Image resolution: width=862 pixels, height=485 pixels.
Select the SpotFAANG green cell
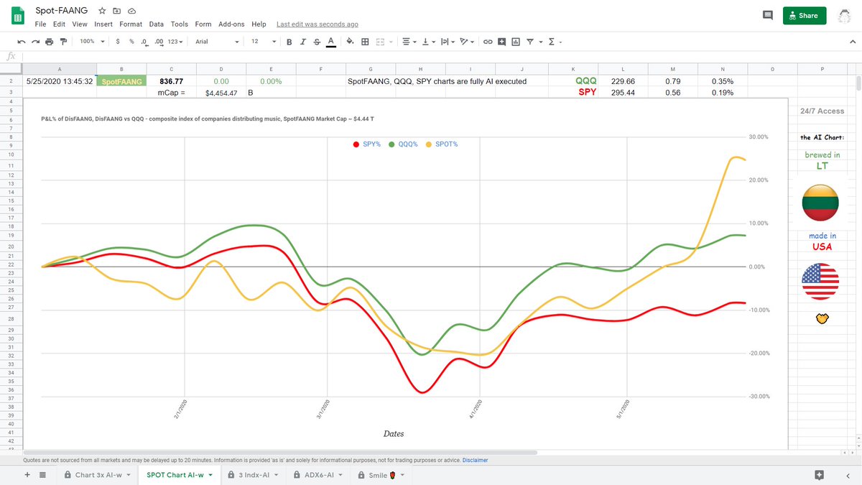(x=121, y=81)
